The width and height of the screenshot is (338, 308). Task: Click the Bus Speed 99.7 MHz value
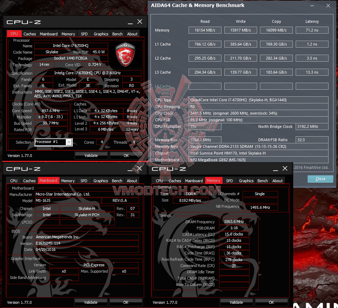(51, 123)
